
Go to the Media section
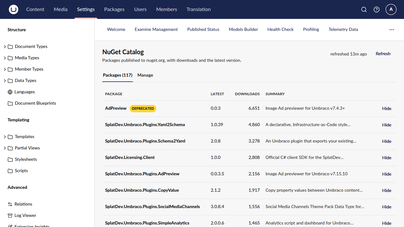(x=61, y=9)
